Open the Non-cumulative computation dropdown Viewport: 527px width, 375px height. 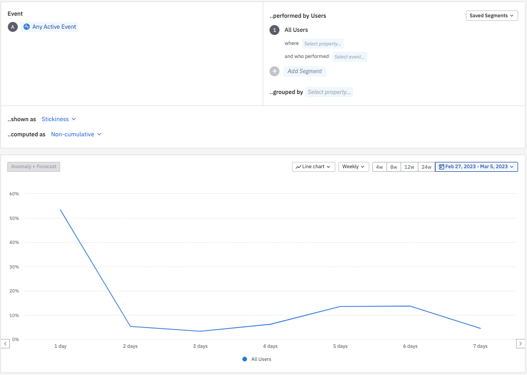pyautogui.click(x=76, y=134)
